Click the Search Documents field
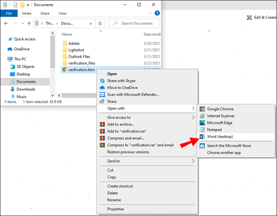The image size is (277, 216). 134,23
